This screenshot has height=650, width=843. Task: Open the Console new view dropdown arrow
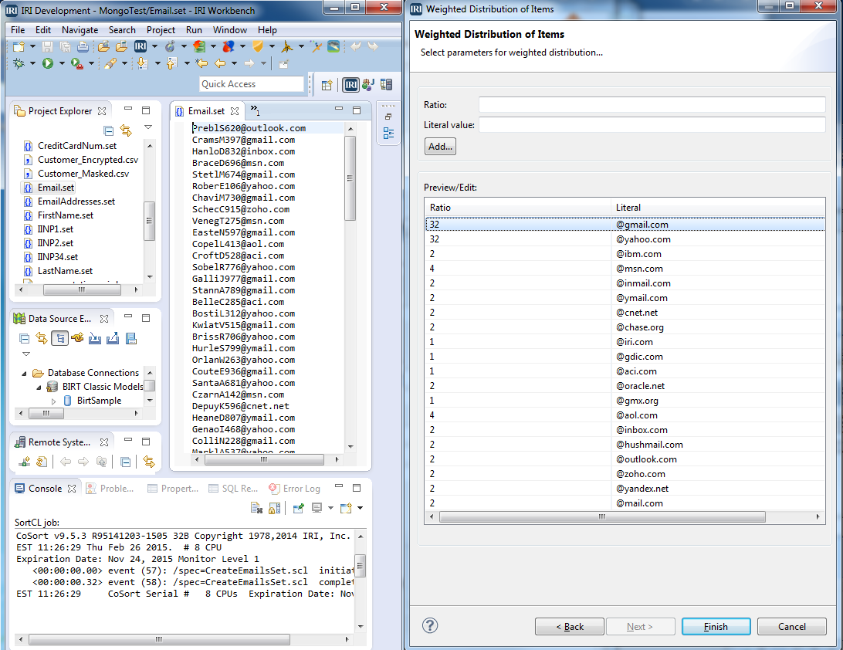(x=361, y=508)
